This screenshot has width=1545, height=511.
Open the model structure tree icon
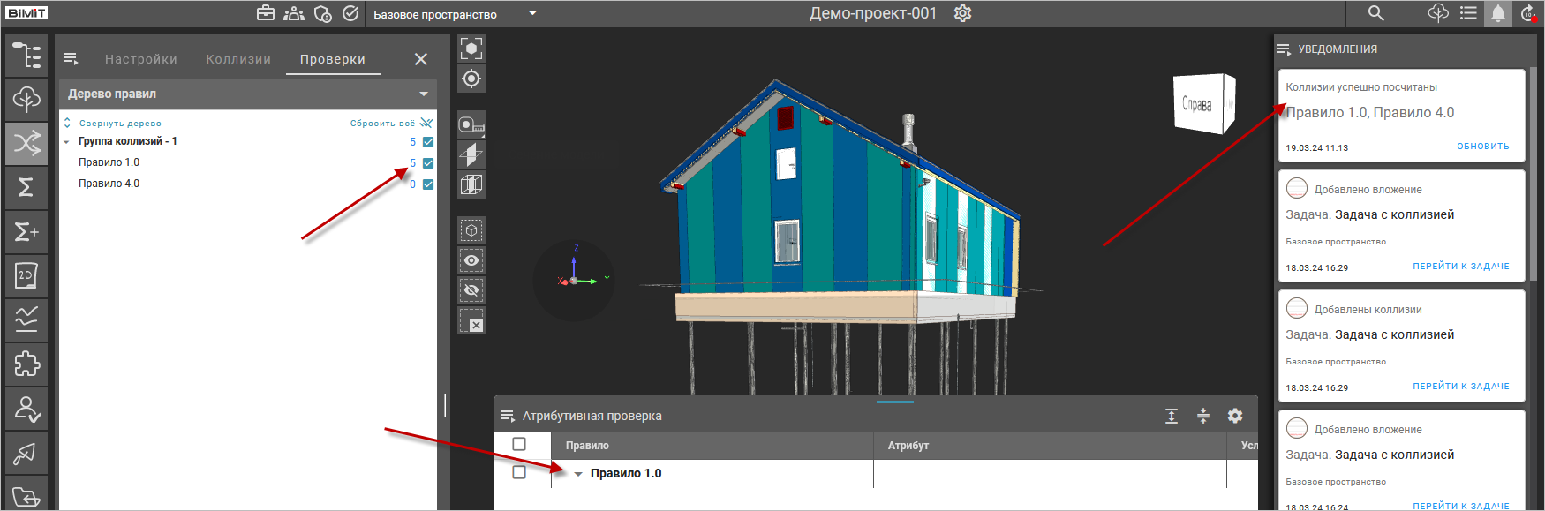click(x=26, y=55)
